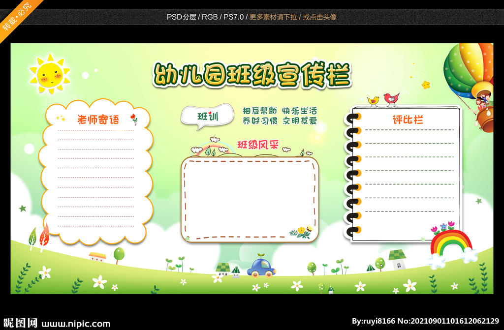This screenshot has width=504, height=330.
Task: Click the red bird on the notebook
Action: 391,99
